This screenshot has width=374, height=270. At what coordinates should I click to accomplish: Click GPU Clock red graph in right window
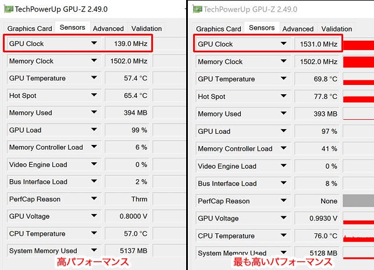[358, 45]
